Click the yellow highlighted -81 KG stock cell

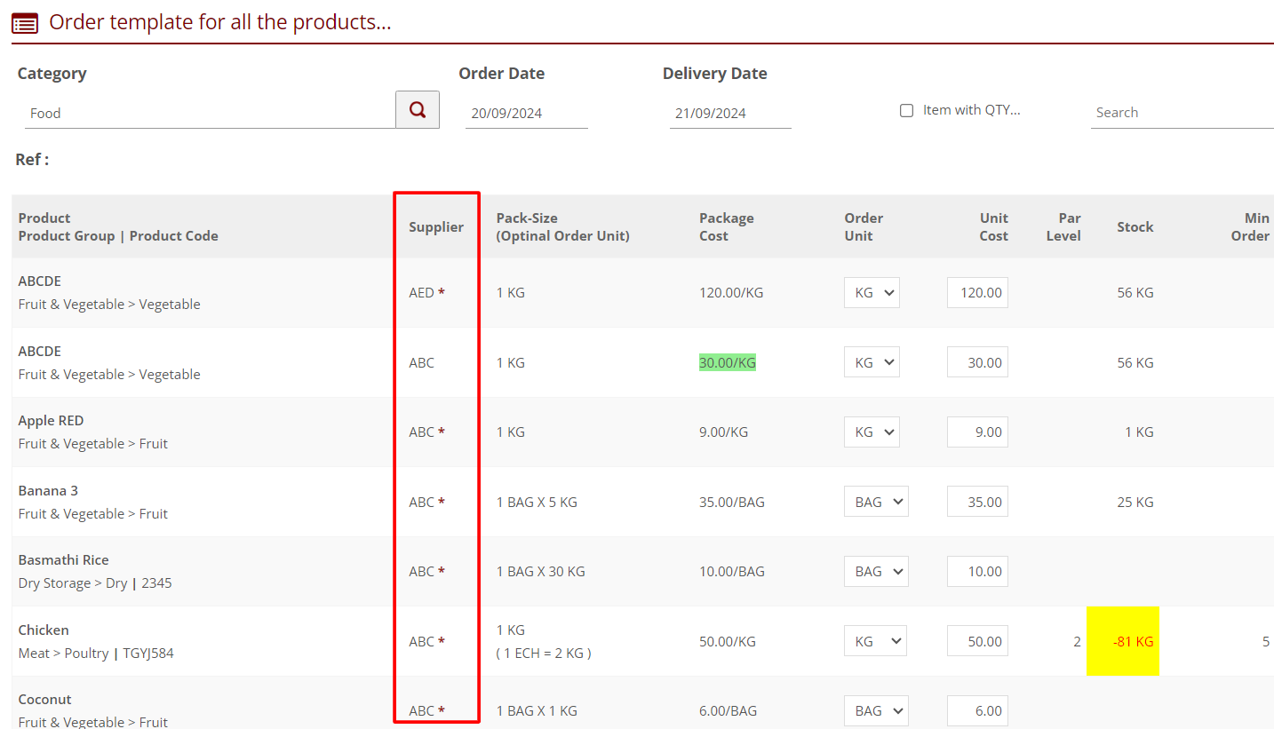point(1123,641)
